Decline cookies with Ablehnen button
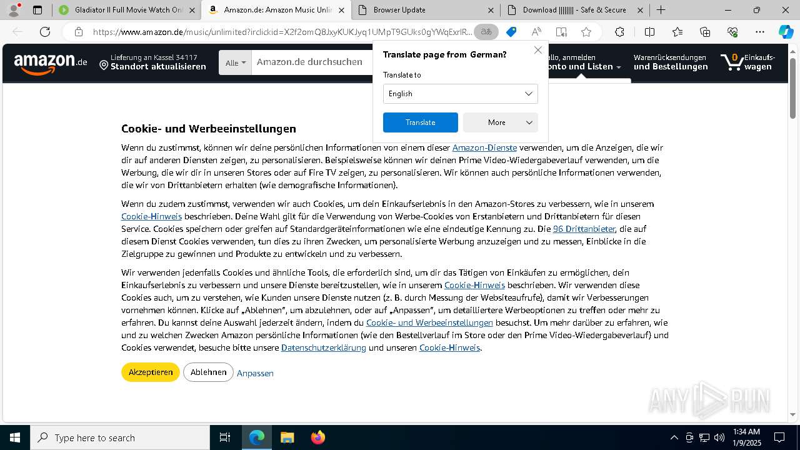 (208, 372)
